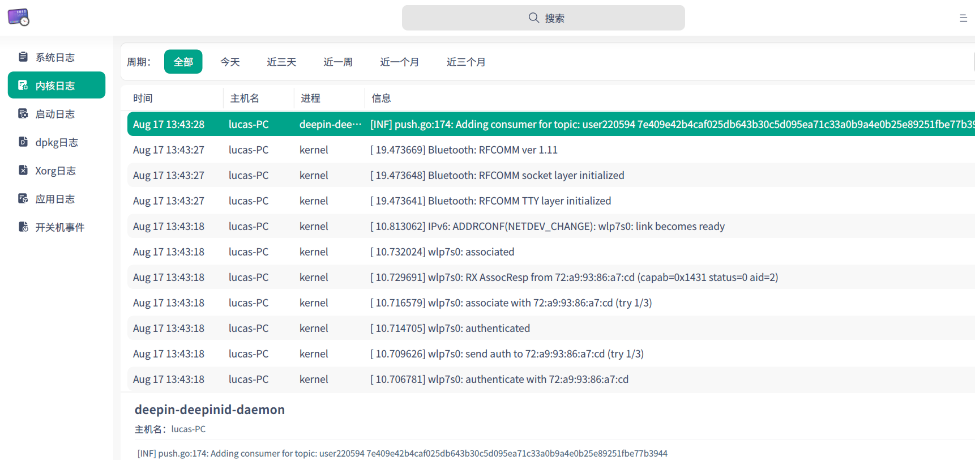Select the wlp7s0: authenticated log entry
The height and width of the screenshot is (460, 975).
[479, 328]
